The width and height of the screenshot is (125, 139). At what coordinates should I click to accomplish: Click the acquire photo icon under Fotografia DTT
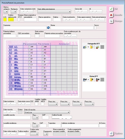pyautogui.click(x=85, y=47)
